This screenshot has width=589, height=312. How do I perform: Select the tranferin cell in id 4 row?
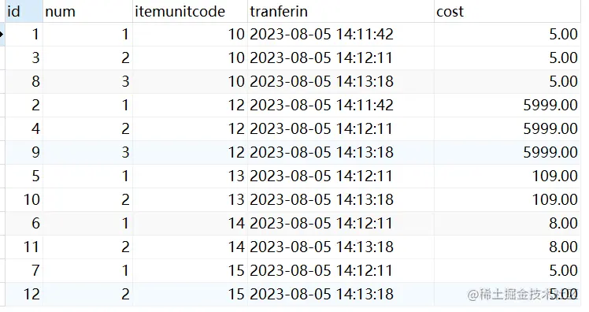[341, 129]
